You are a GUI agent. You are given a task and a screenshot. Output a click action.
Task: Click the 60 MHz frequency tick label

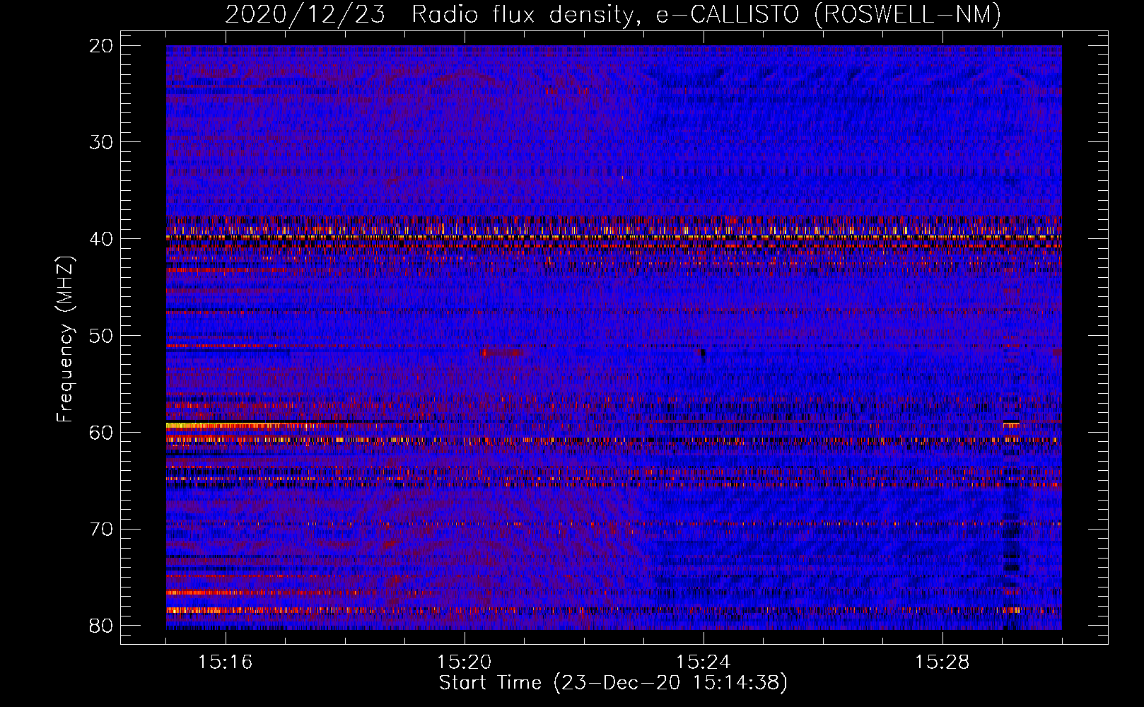103,432
